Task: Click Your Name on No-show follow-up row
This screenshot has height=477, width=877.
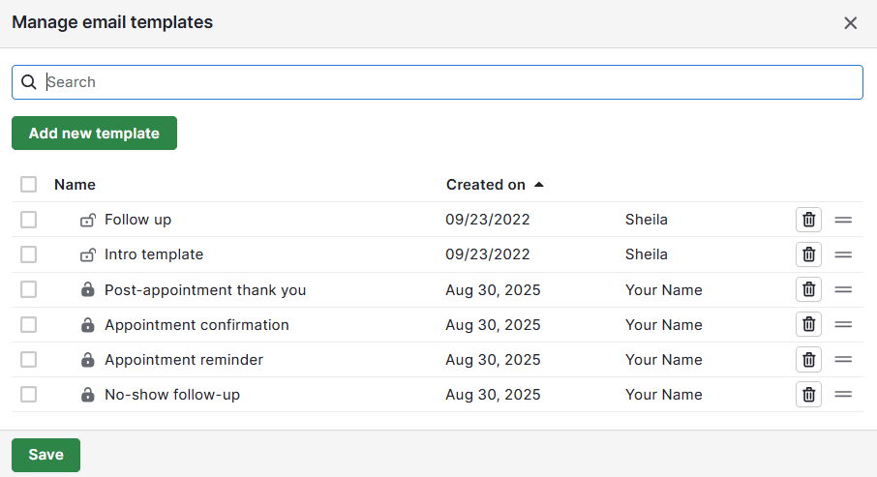Action: pos(664,395)
